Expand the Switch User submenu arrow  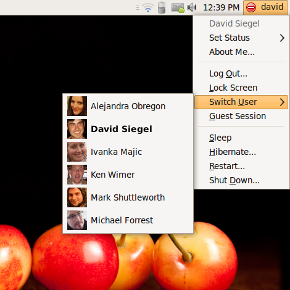282,102
